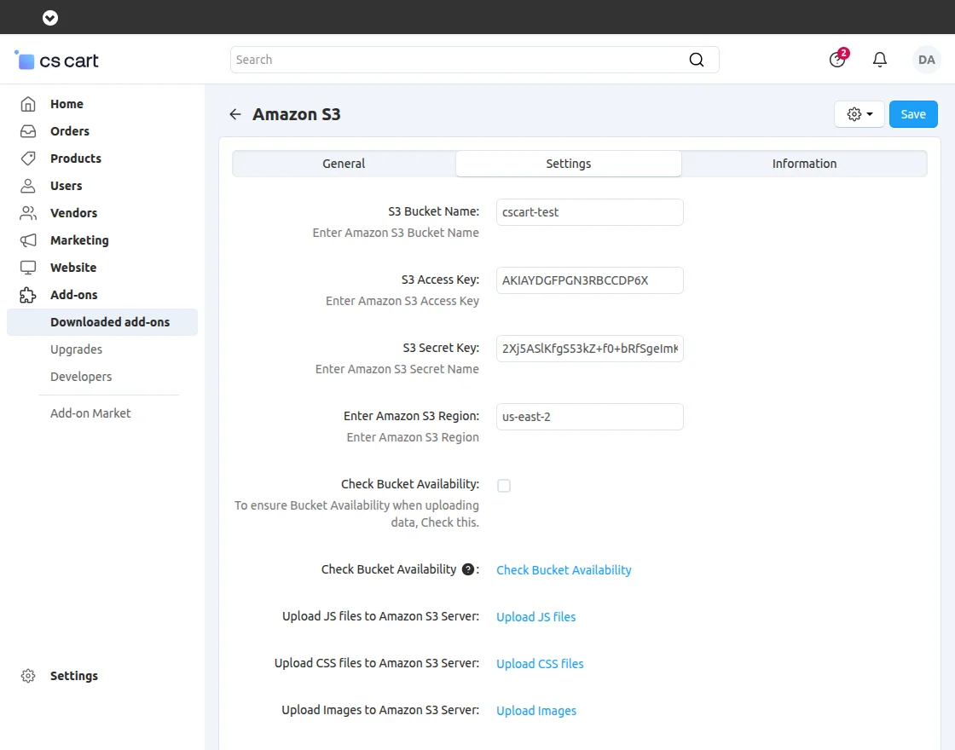Open the Information tab
Viewport: 955px width, 750px height.
pos(803,163)
